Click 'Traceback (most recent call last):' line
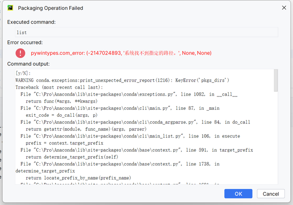293x205 pixels. (59, 87)
